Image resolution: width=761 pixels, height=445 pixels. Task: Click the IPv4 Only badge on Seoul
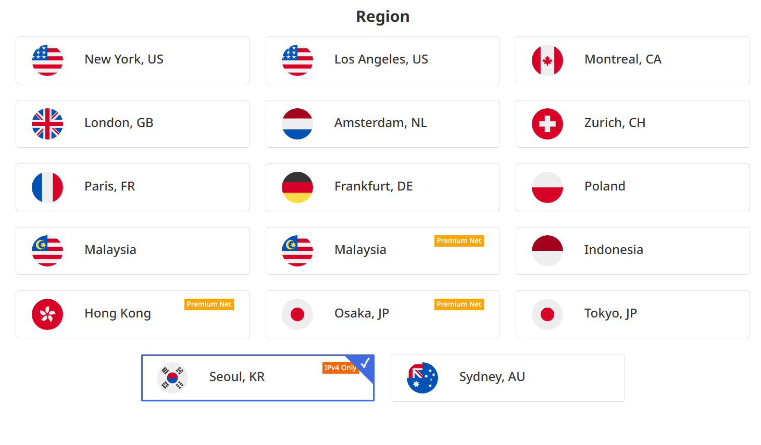pos(341,368)
